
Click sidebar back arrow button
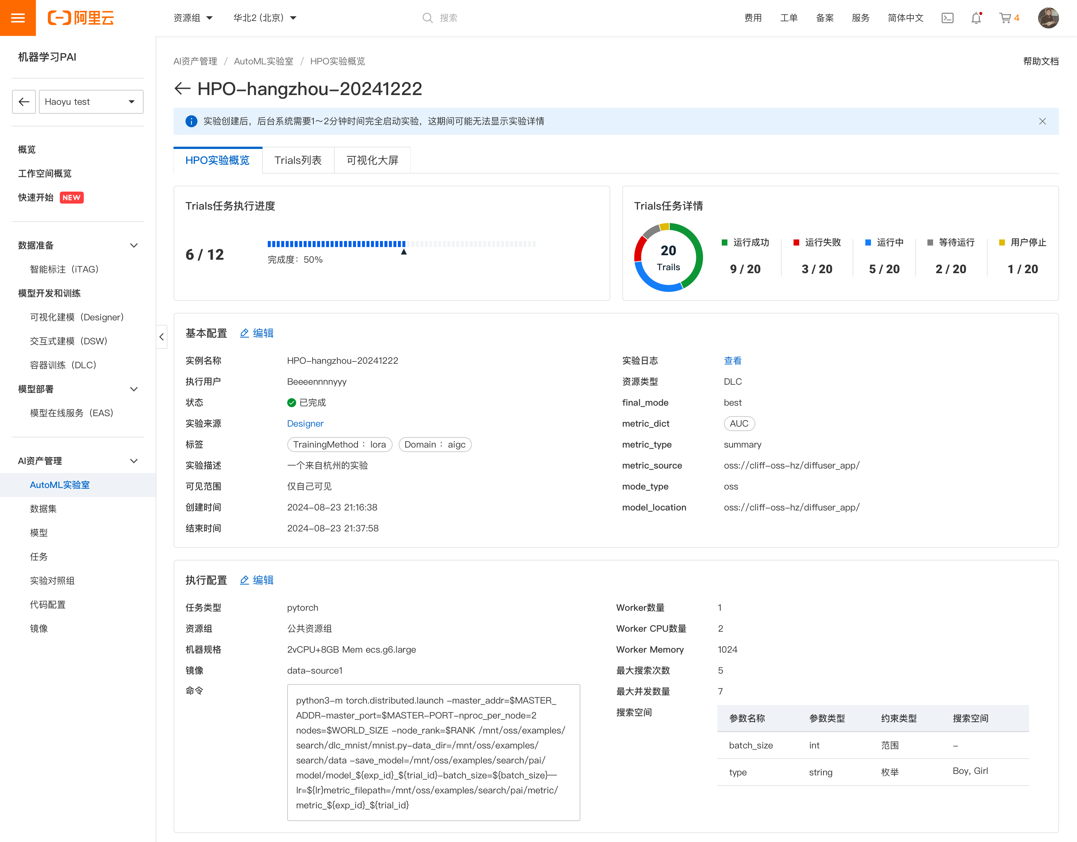coord(24,102)
